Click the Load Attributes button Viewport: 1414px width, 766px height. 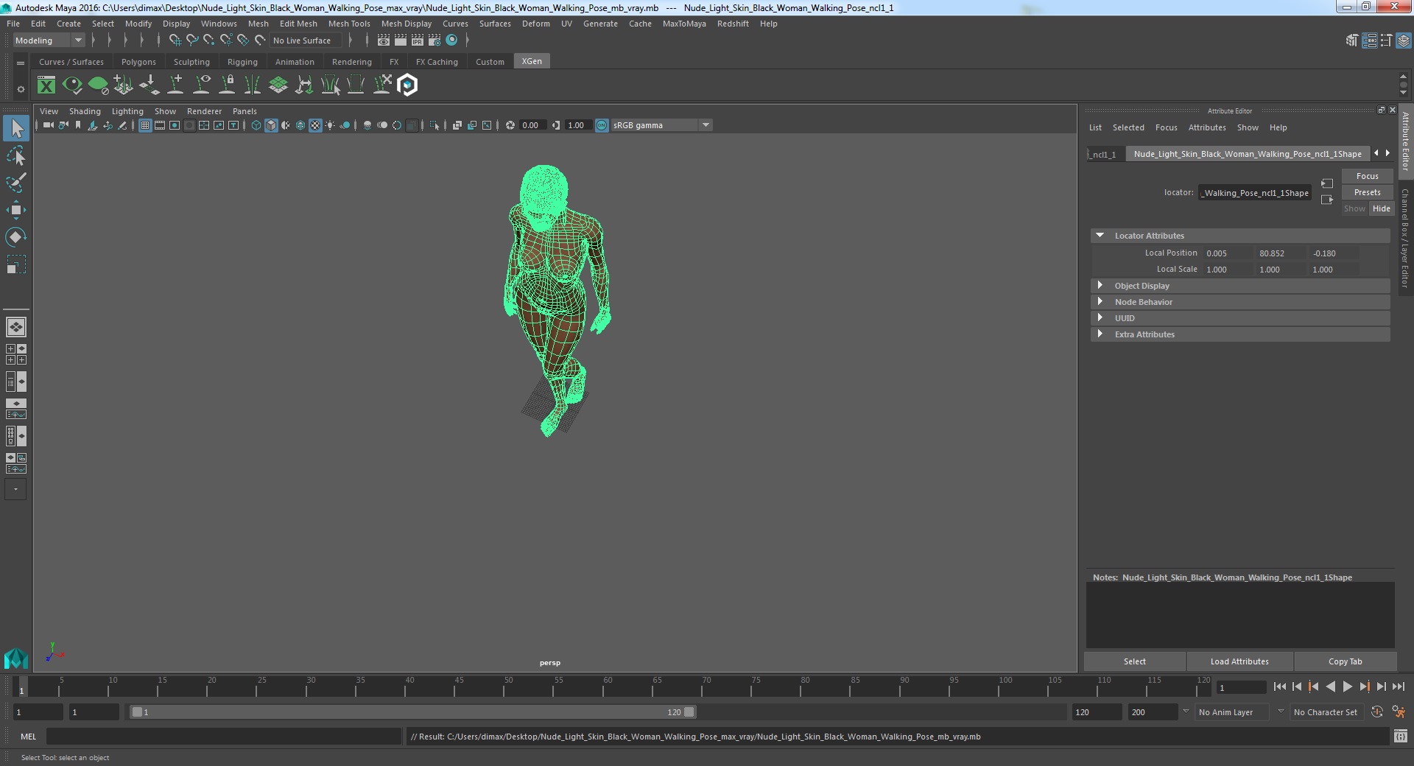point(1239,661)
